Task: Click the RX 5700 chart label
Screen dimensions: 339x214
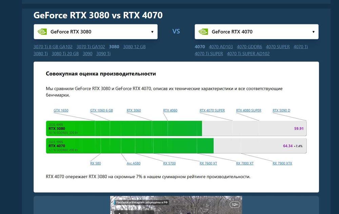Action: tap(169, 163)
